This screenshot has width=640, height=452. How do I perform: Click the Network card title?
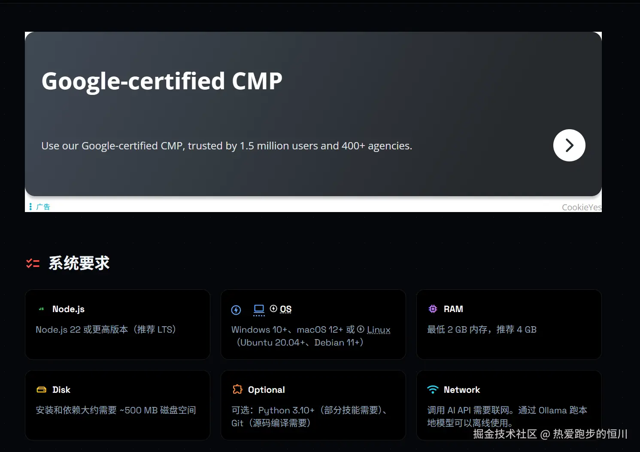pyautogui.click(x=462, y=390)
